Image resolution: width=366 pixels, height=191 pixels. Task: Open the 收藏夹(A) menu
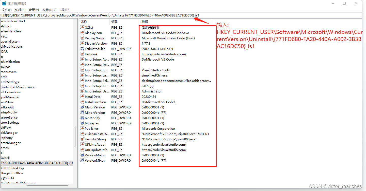click(x=49, y=10)
